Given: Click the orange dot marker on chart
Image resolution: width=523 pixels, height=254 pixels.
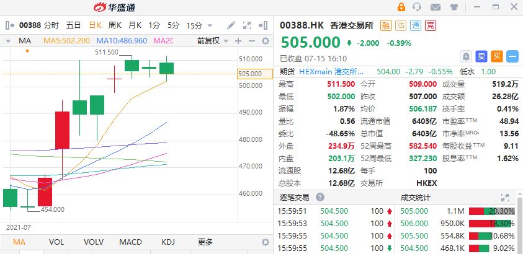Looking at the screenshot, I should point(27,51).
